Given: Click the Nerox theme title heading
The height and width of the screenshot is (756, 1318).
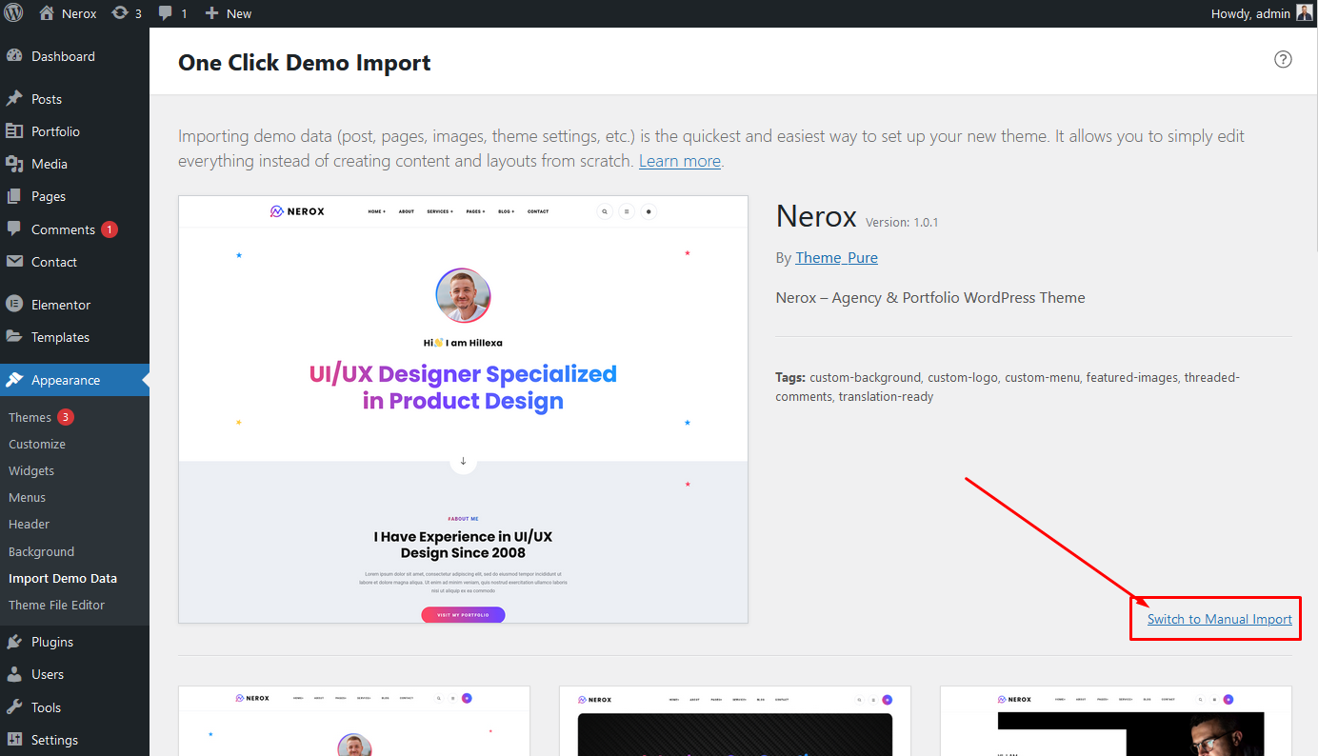Looking at the screenshot, I should pyautogui.click(x=816, y=216).
